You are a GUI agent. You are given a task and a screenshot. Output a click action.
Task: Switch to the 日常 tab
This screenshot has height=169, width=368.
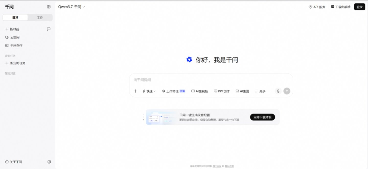coord(15,18)
